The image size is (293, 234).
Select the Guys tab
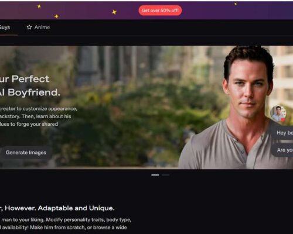[x=5, y=27]
